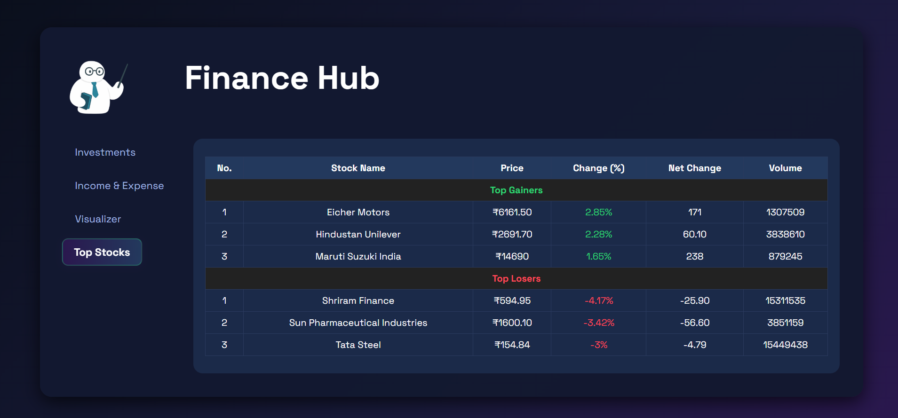Click the 15449438 volume cell
This screenshot has height=418, width=898.
pyautogui.click(x=785, y=345)
